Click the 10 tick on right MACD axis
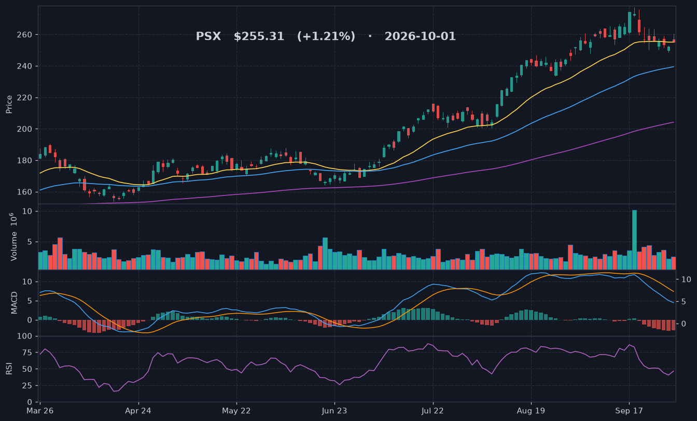The image size is (697, 421). click(x=685, y=279)
